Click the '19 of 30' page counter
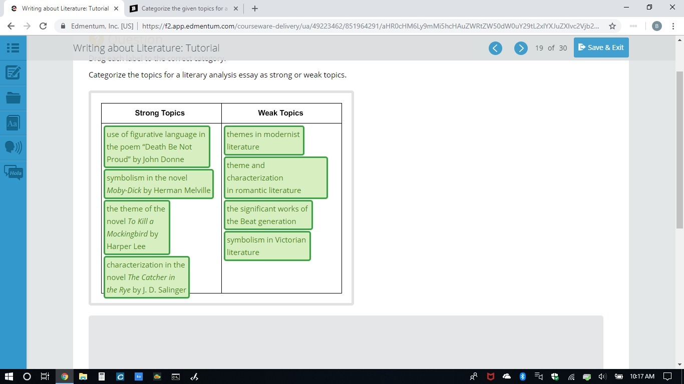Viewport: 684px width, 384px height. [x=551, y=48]
